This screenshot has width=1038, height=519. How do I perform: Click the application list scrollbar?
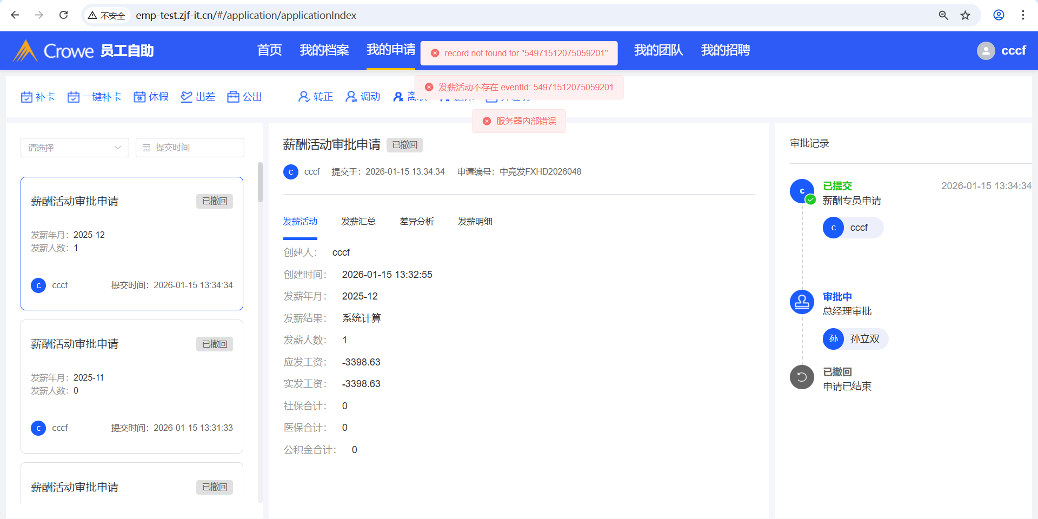(x=260, y=183)
